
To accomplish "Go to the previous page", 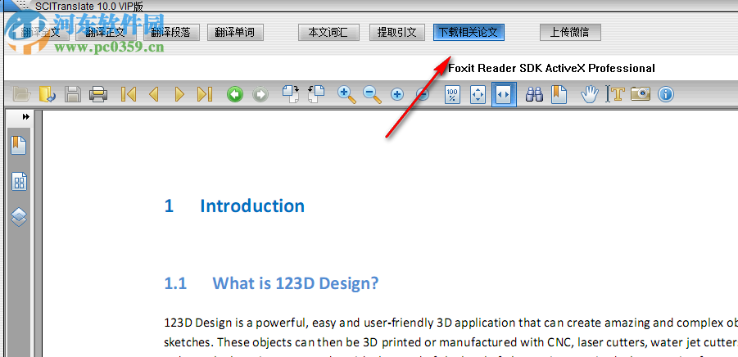I will tap(154, 94).
